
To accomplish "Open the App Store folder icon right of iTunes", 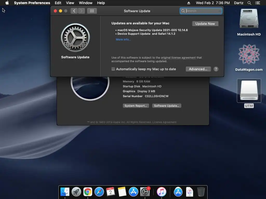I will click(x=178, y=192).
